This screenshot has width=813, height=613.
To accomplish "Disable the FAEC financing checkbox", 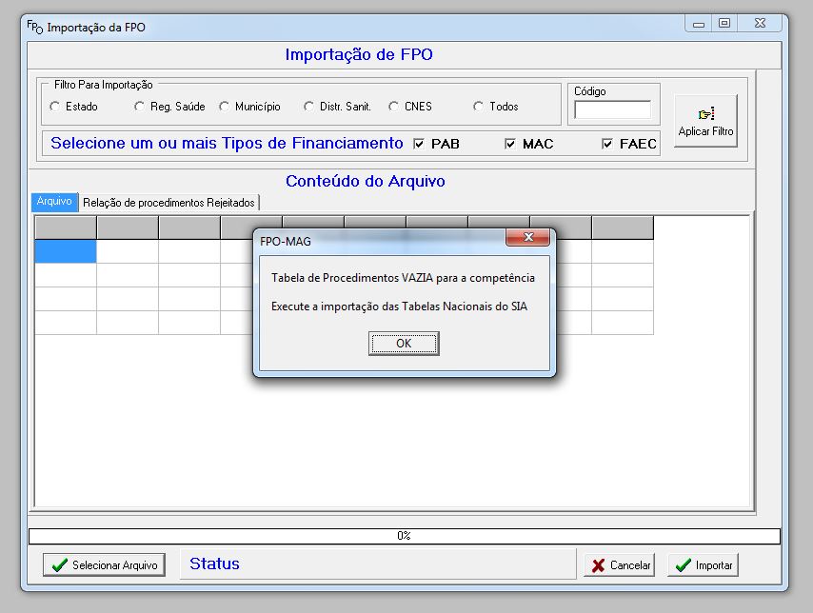I will (x=607, y=144).
